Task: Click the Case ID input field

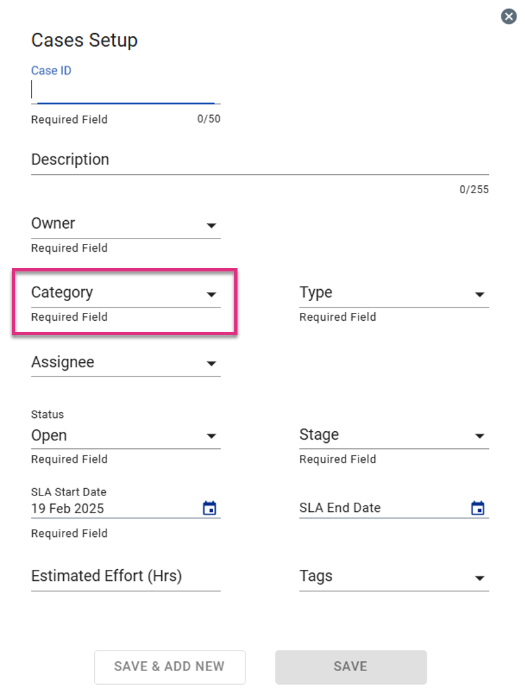Action: pos(126,91)
